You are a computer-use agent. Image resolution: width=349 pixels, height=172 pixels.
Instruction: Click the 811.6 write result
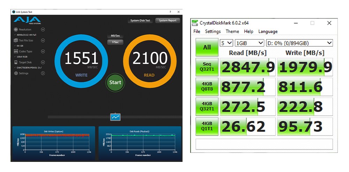pyautogui.click(x=305, y=87)
